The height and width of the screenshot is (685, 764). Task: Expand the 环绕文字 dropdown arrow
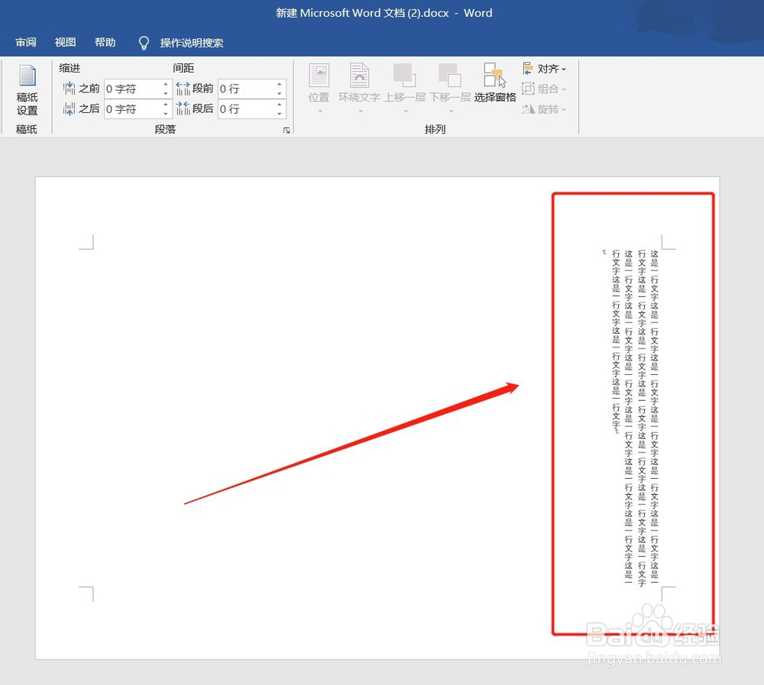click(x=361, y=111)
